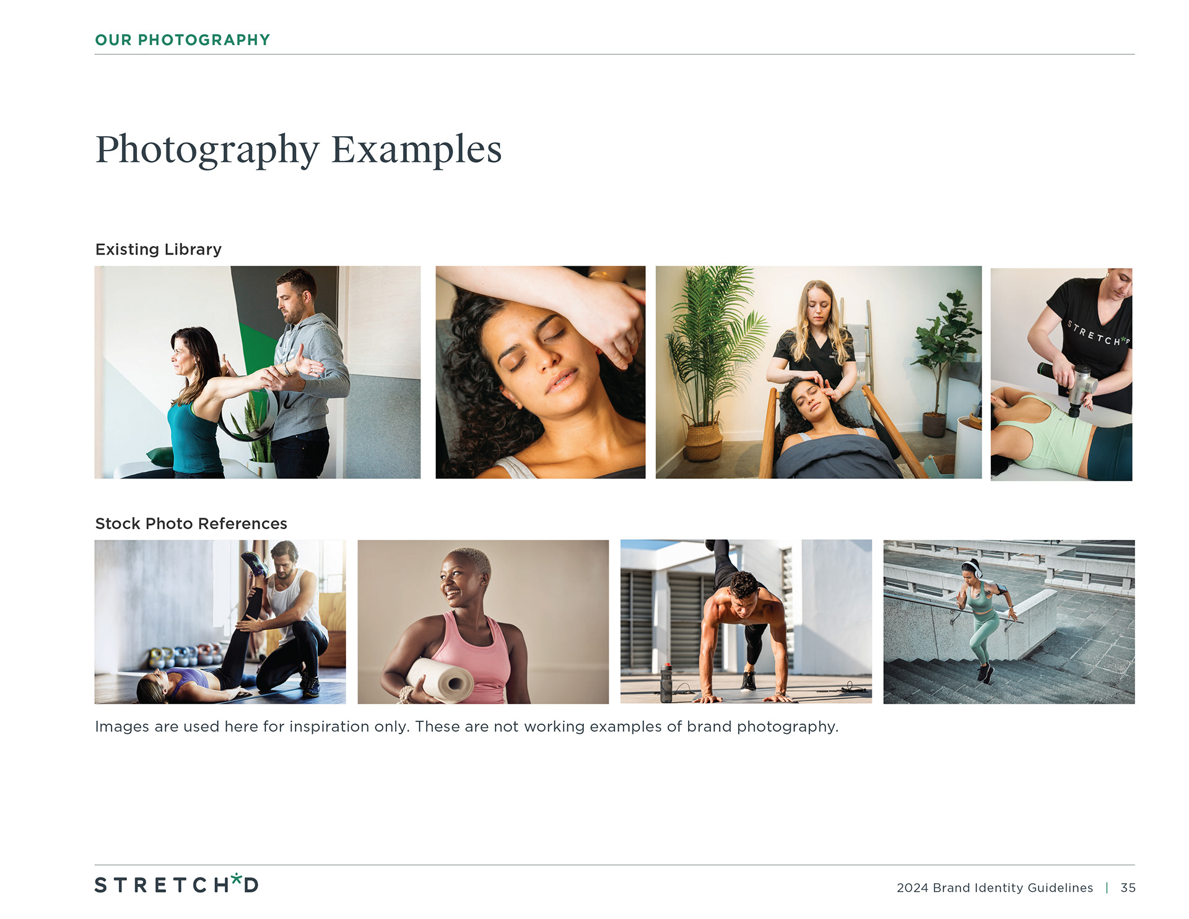Click the STRETCH*D logo in the footer
The height and width of the screenshot is (919, 1189).
176,883
